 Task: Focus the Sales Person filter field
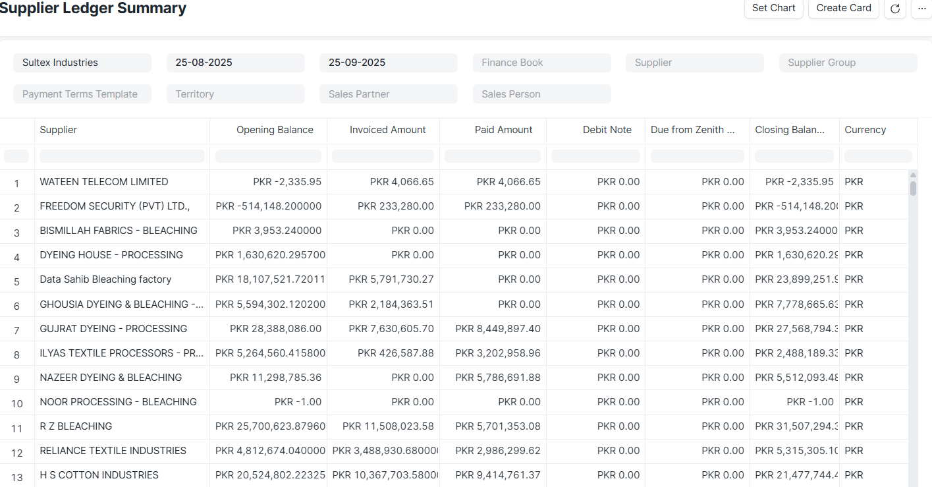pos(542,94)
